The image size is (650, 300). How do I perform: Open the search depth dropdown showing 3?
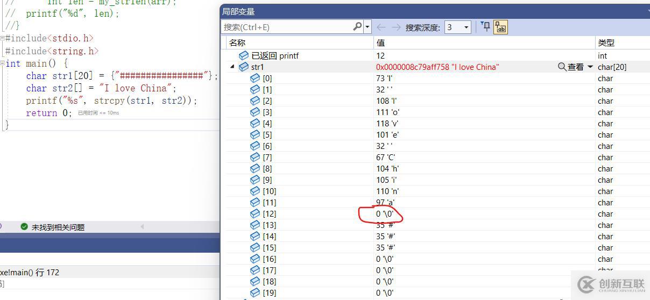coord(465,27)
